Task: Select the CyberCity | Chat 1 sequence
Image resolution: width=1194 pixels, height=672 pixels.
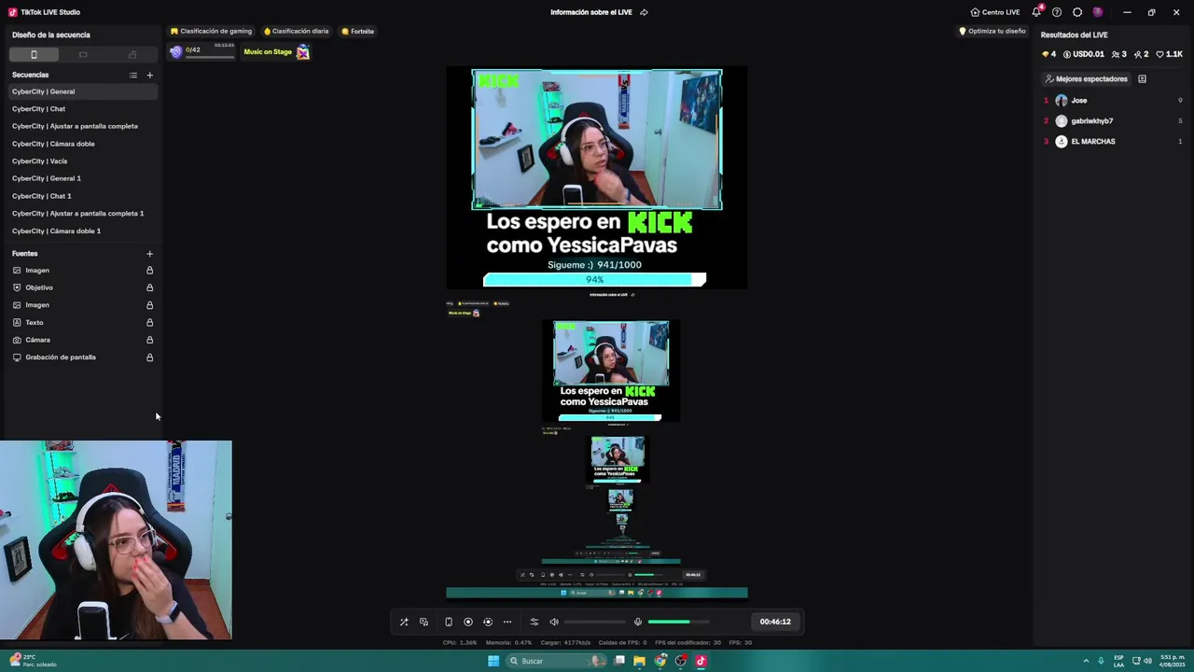Action: click(x=82, y=196)
